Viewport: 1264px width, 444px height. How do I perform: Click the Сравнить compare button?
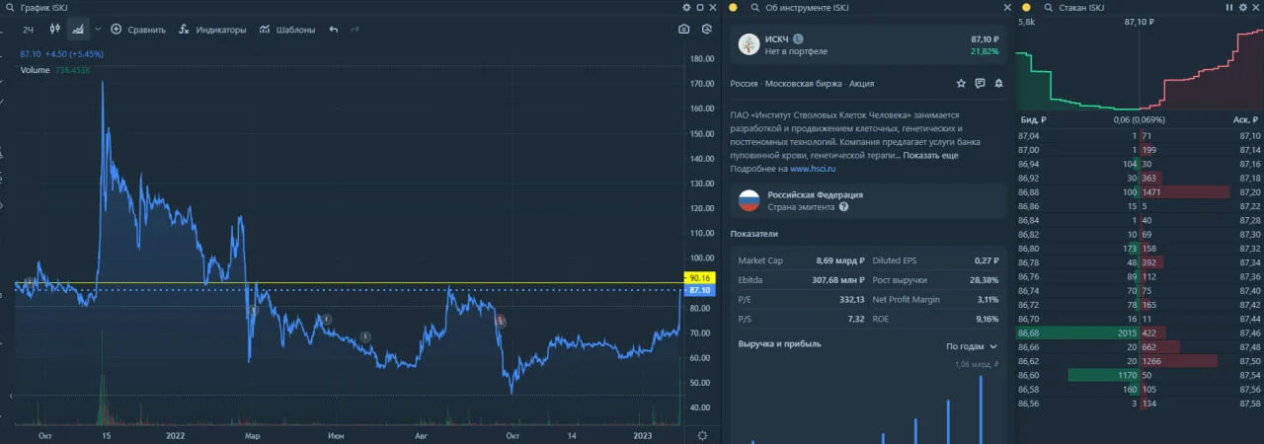click(x=138, y=30)
